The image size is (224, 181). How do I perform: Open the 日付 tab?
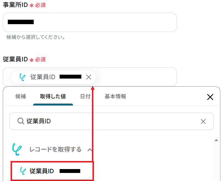point(85,97)
